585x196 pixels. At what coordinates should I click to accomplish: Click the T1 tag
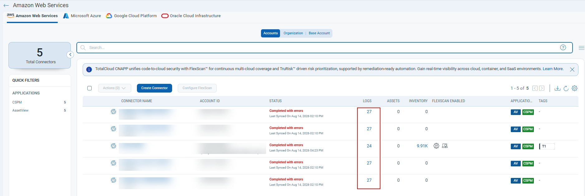tap(547, 146)
